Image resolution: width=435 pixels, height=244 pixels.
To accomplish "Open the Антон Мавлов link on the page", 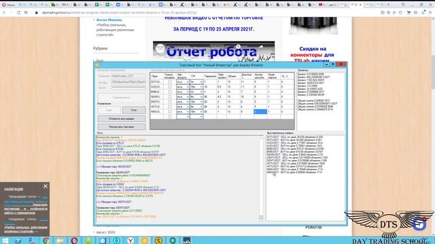I will [x=109, y=20].
